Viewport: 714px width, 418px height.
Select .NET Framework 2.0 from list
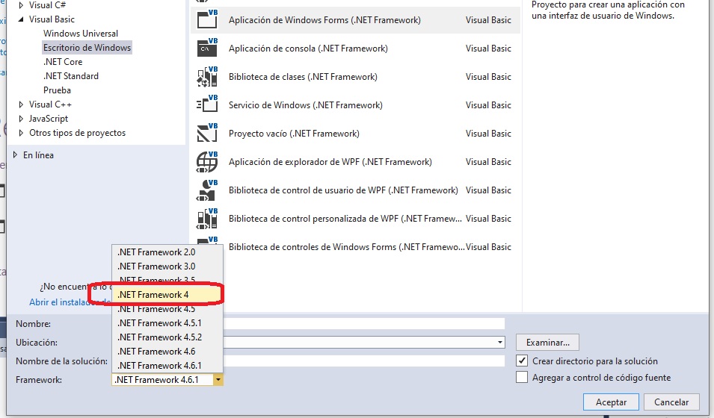(x=167, y=252)
